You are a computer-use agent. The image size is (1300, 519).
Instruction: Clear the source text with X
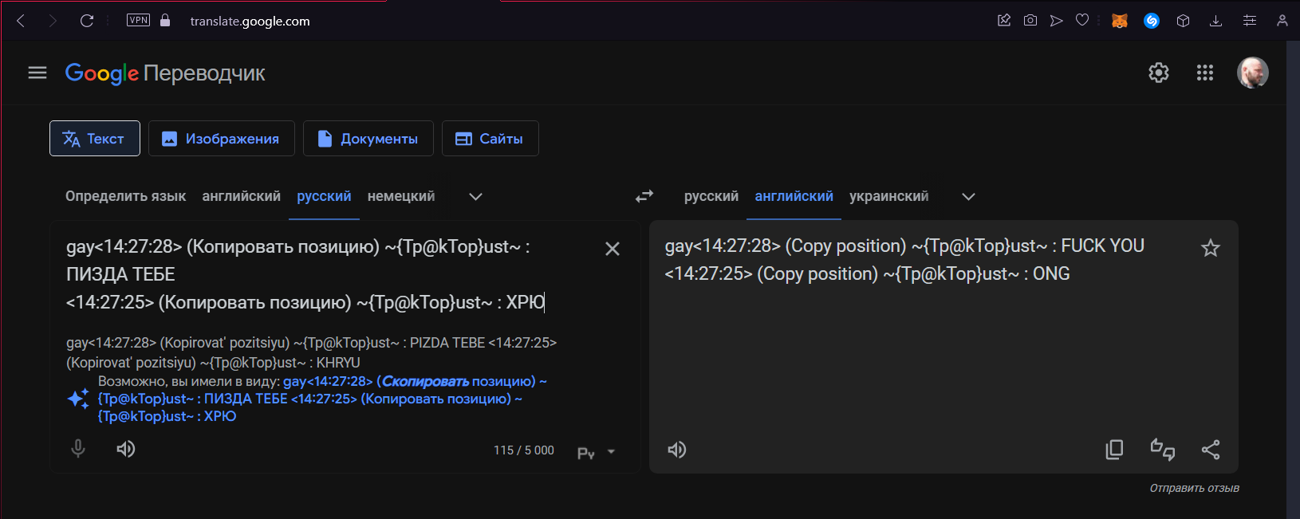pyautogui.click(x=613, y=249)
